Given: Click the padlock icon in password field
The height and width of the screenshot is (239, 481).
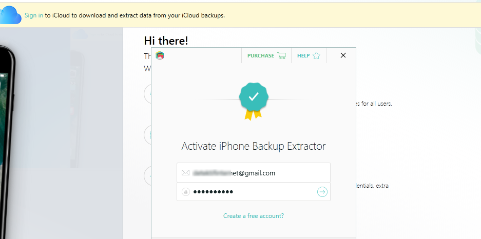Looking at the screenshot, I should coord(186,192).
